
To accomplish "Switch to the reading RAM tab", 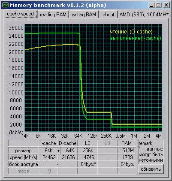I will click(53, 15).
